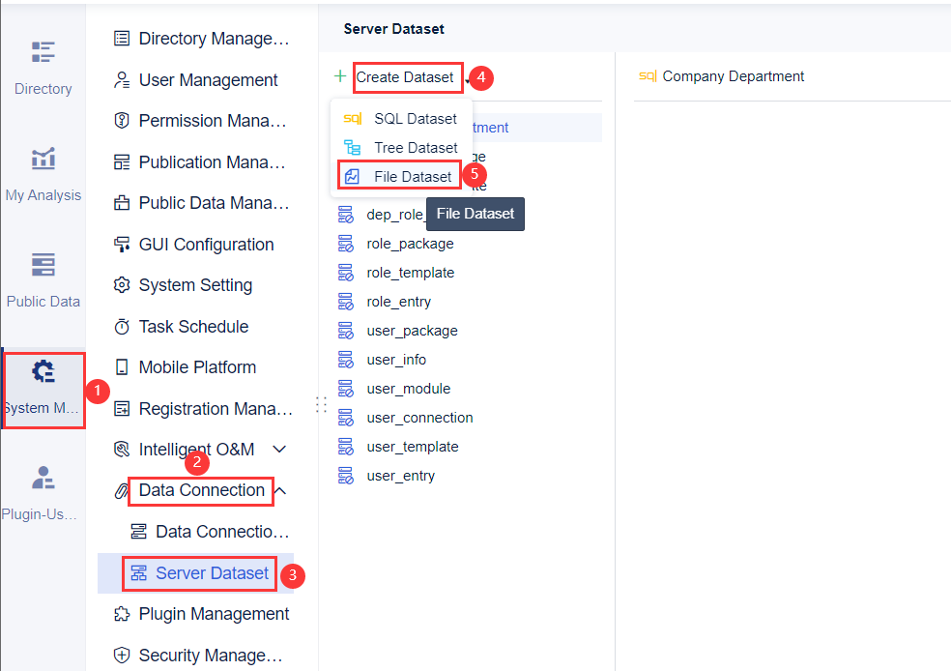Click the Security Management shield icon
The width and height of the screenshot is (951, 671).
122,656
